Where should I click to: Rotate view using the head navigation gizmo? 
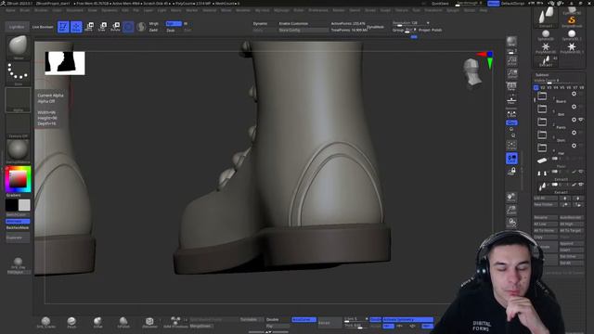pos(472,71)
